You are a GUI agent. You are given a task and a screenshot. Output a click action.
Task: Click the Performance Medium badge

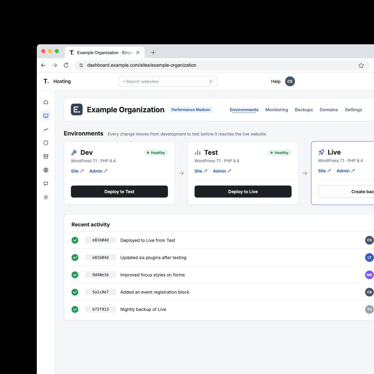point(191,110)
